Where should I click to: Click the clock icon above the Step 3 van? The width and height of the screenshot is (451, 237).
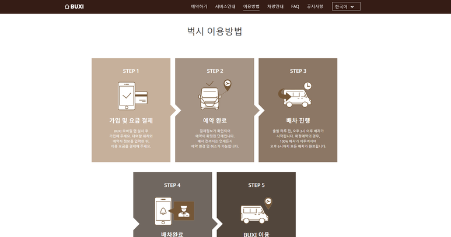[x=307, y=86]
